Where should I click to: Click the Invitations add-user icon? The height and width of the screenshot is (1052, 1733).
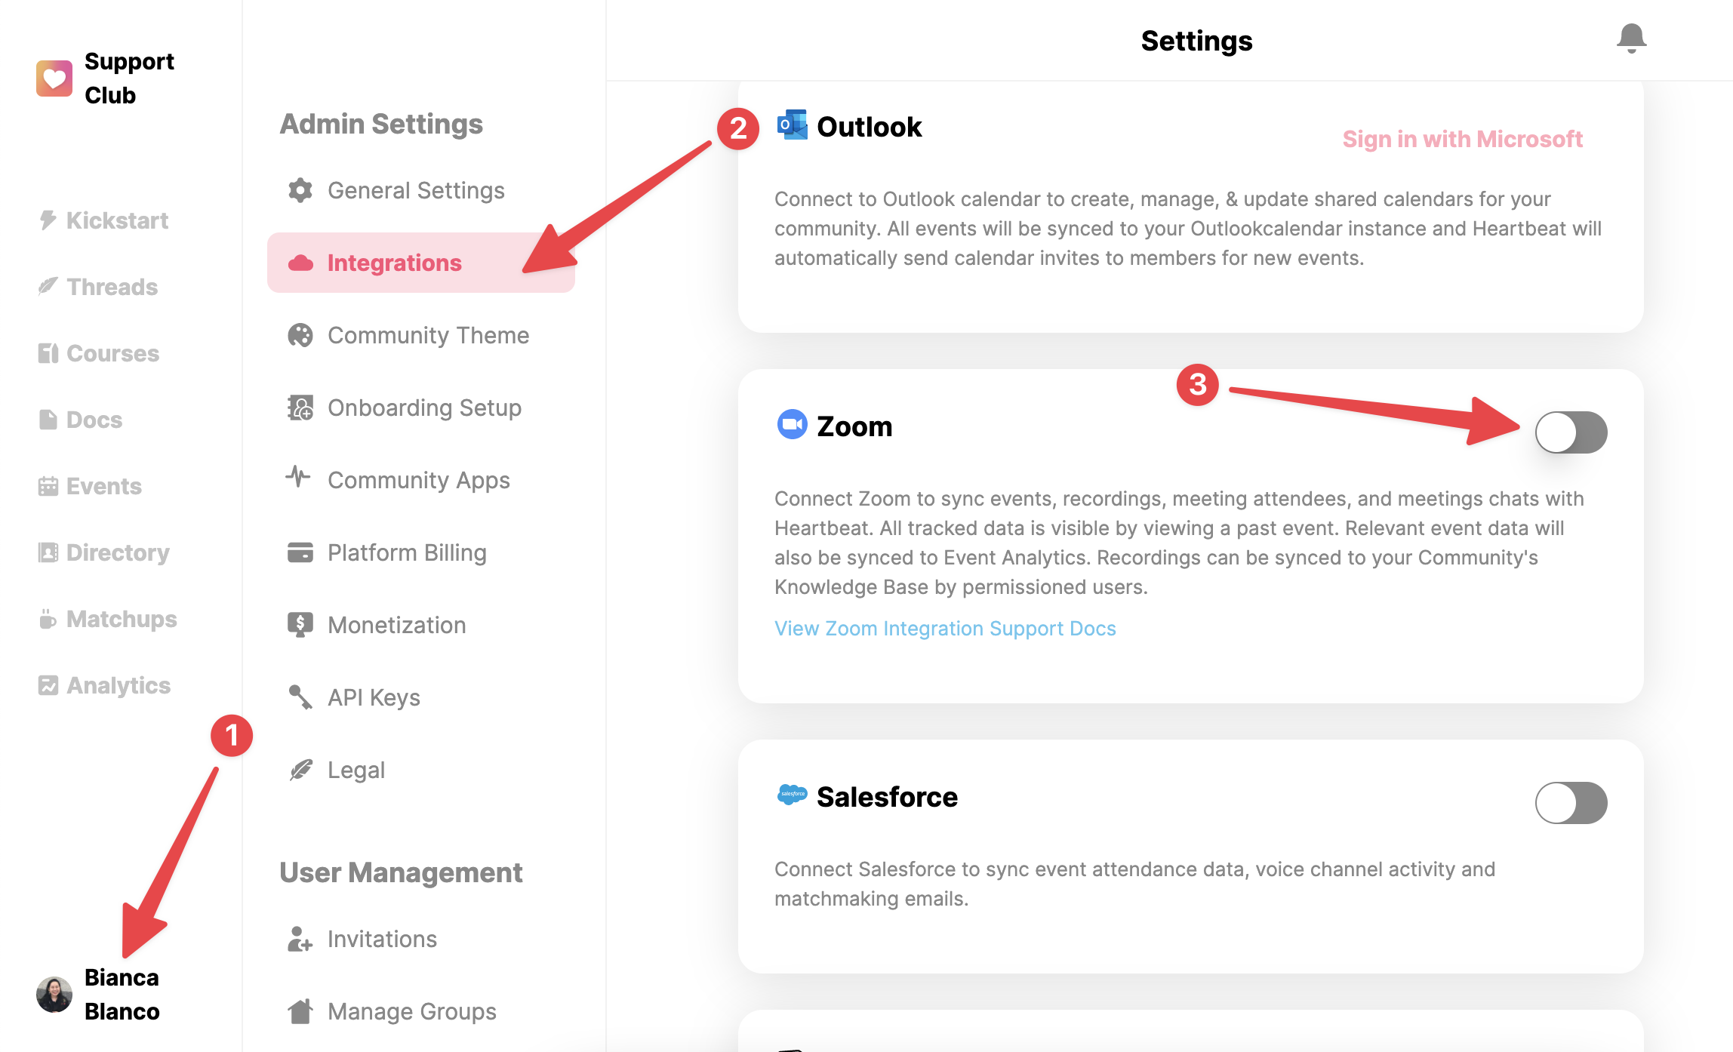pyautogui.click(x=300, y=939)
